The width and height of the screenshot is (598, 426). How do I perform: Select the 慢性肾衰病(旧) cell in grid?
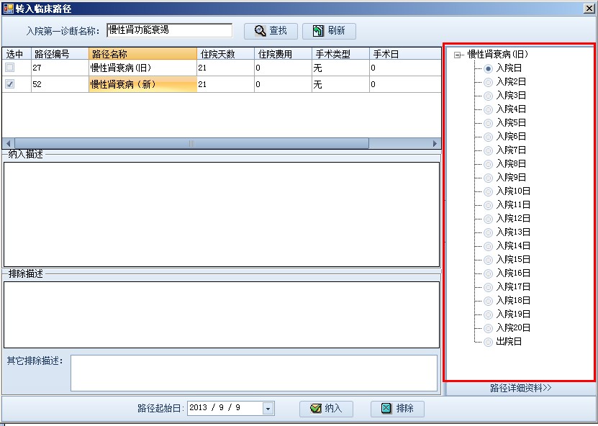(x=142, y=68)
